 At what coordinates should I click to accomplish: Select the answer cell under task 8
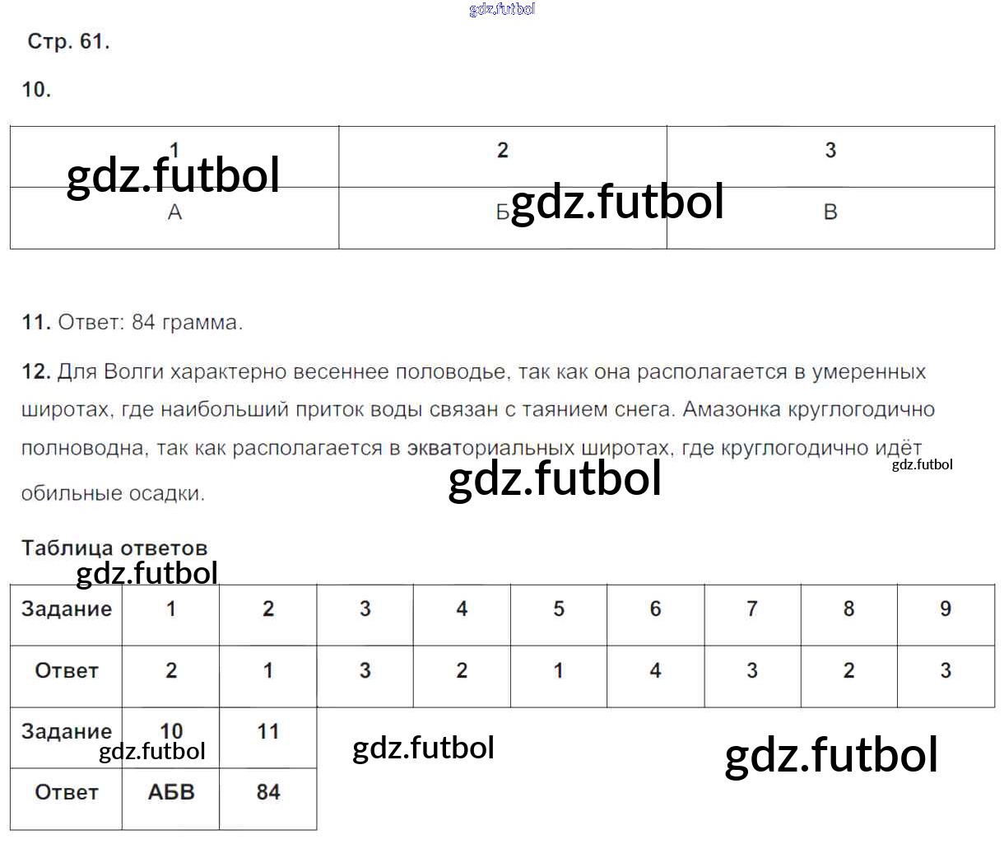click(848, 671)
